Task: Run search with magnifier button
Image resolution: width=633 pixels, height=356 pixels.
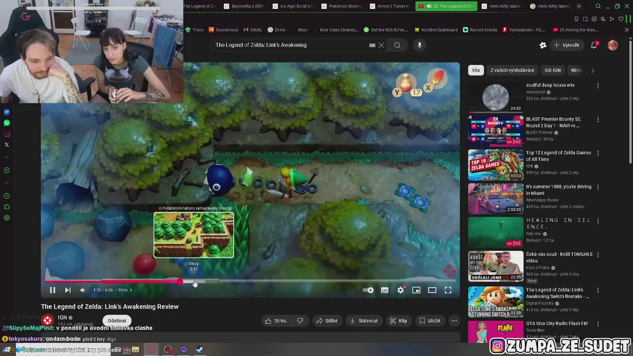Action: [x=397, y=45]
